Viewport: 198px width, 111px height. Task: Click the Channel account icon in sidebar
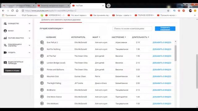pos(5,31)
